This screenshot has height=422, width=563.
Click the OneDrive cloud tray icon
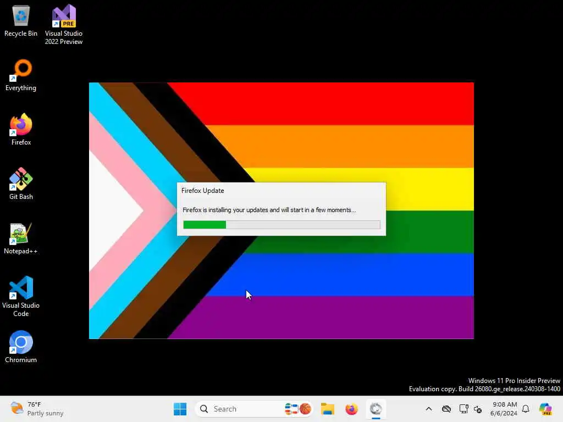tap(446, 409)
